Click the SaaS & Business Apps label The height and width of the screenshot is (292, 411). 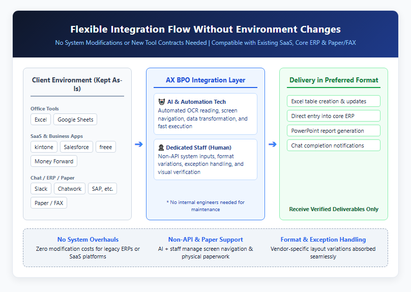[x=56, y=136]
